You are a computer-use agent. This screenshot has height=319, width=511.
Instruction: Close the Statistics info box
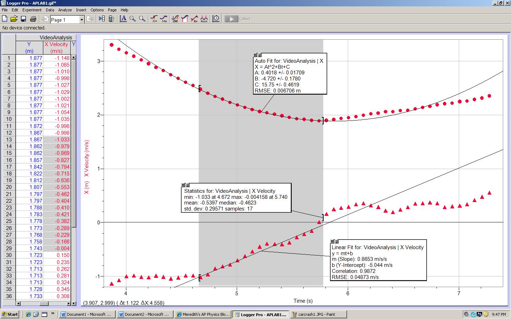pos(183,185)
